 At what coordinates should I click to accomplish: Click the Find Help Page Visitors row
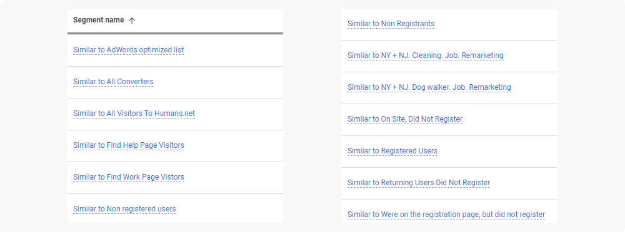(176, 146)
